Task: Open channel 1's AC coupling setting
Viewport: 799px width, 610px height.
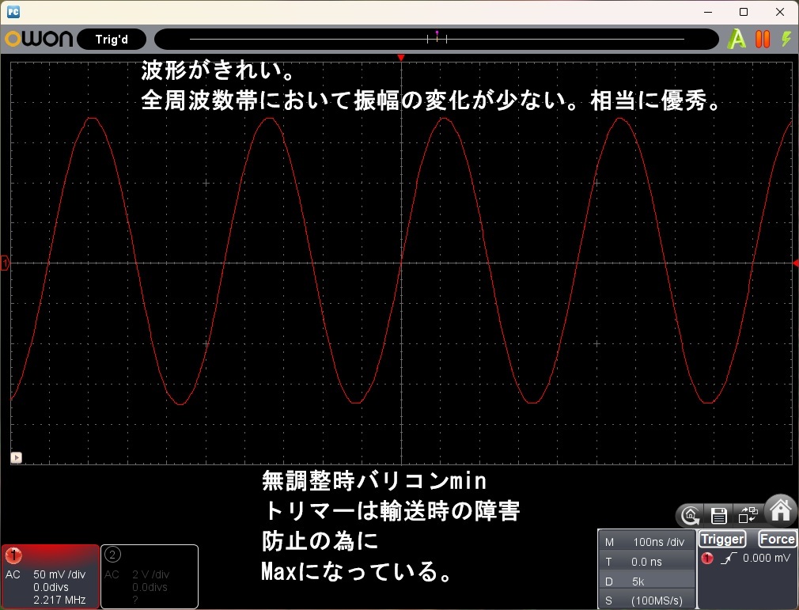Action: (x=13, y=574)
